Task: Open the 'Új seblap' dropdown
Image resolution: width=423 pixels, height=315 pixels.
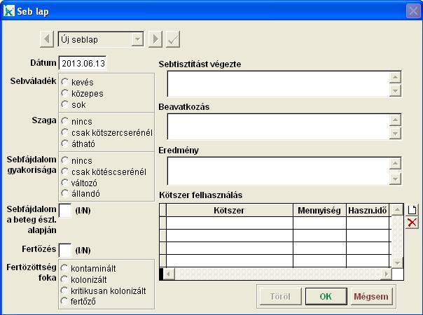Action: (137, 39)
